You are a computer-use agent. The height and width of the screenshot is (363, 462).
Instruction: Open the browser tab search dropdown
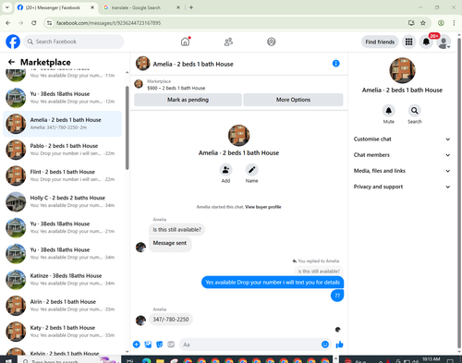coord(7,7)
